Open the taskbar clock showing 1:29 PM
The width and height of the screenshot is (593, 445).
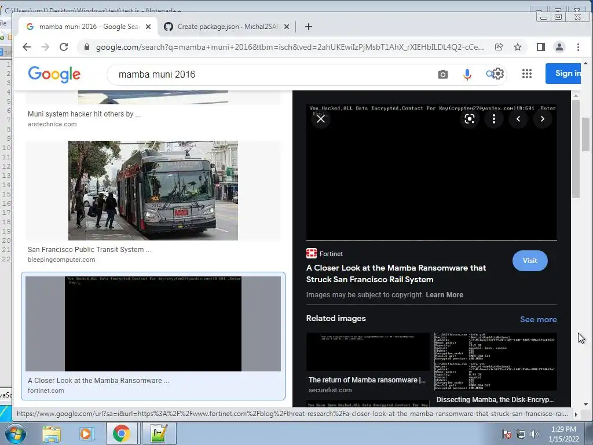pos(563,433)
